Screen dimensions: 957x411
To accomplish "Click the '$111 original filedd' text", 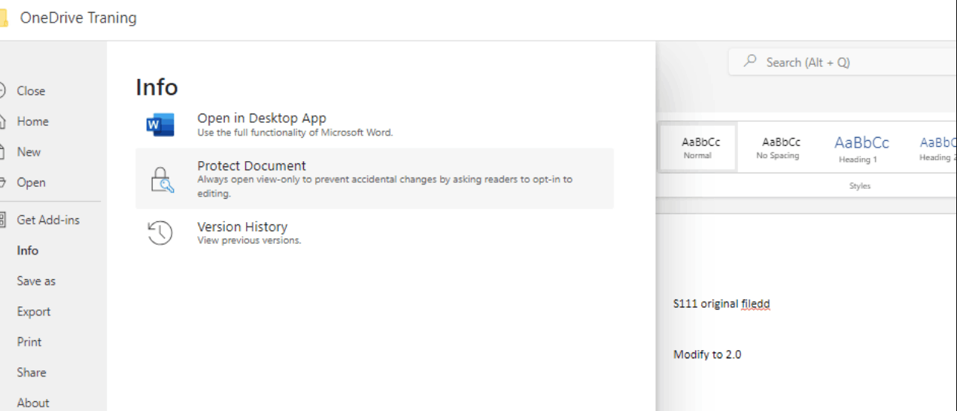I will click(x=722, y=304).
